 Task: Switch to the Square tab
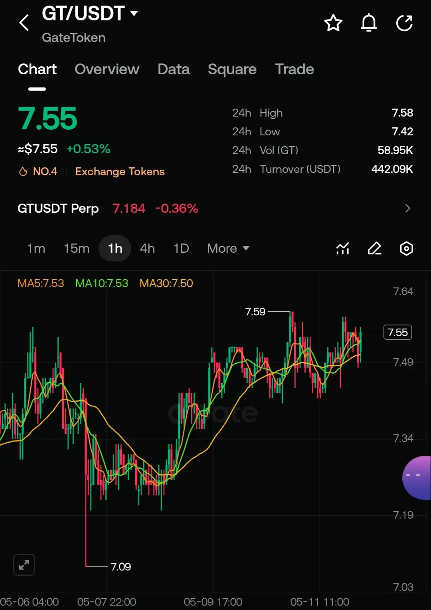232,69
